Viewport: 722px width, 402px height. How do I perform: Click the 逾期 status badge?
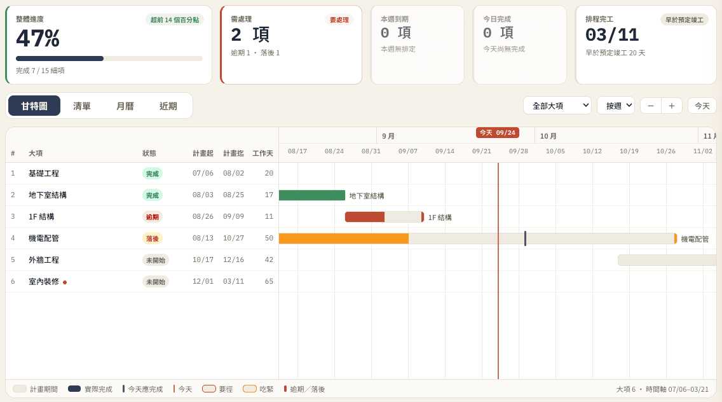click(x=153, y=217)
